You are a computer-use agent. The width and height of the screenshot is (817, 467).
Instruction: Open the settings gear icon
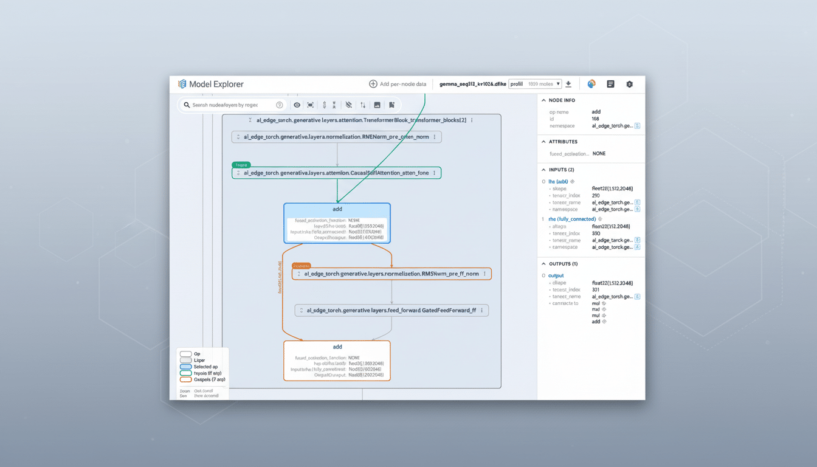[x=629, y=84]
